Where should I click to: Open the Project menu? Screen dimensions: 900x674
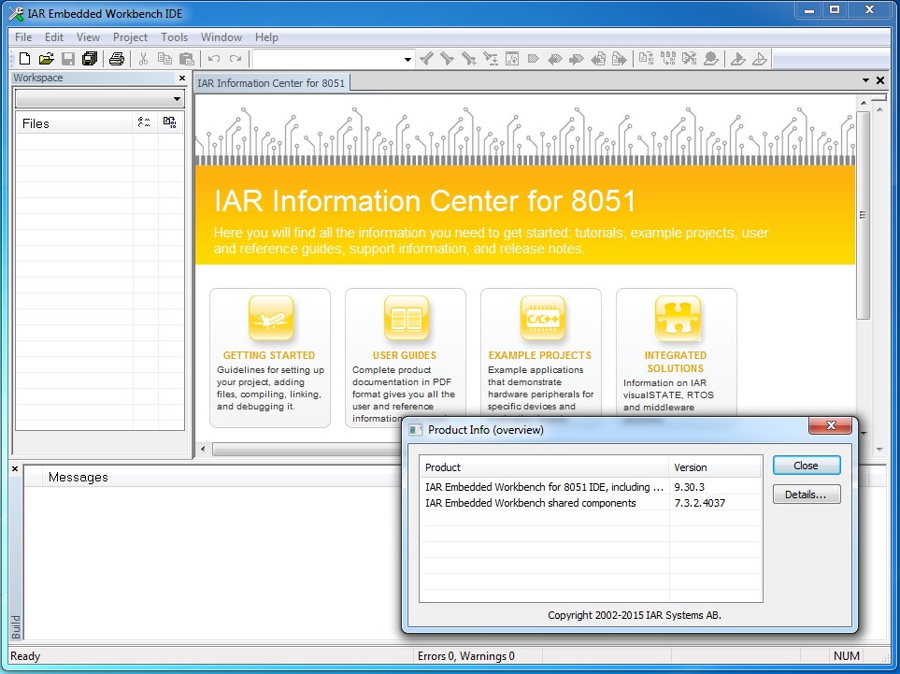click(x=130, y=36)
